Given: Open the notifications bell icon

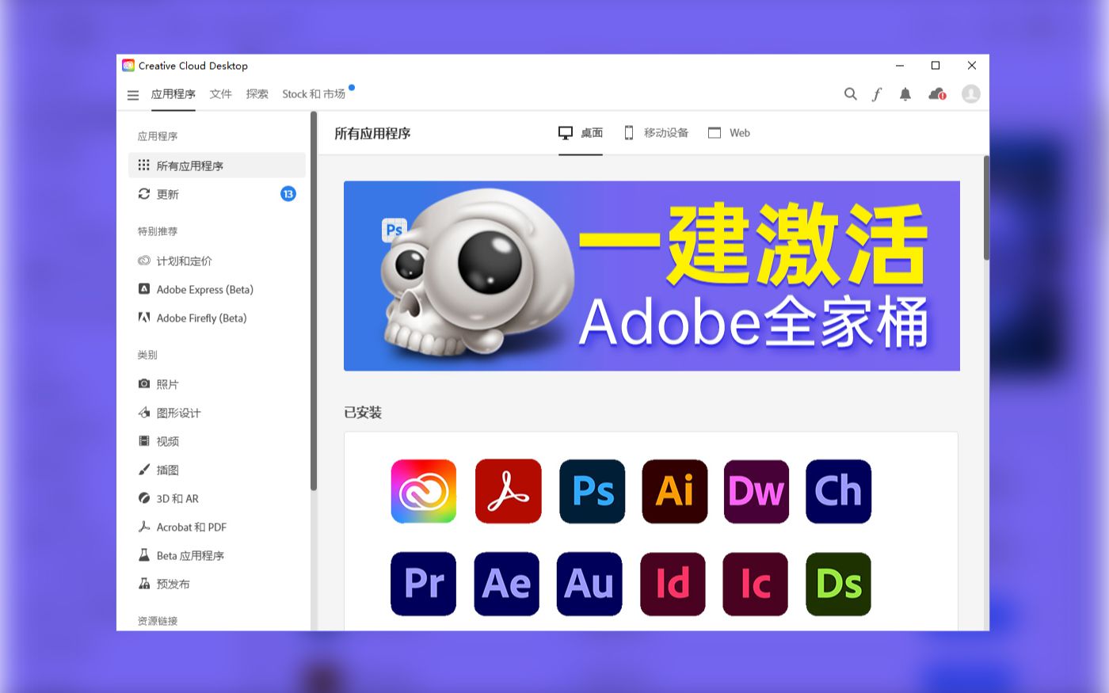Looking at the screenshot, I should [905, 94].
